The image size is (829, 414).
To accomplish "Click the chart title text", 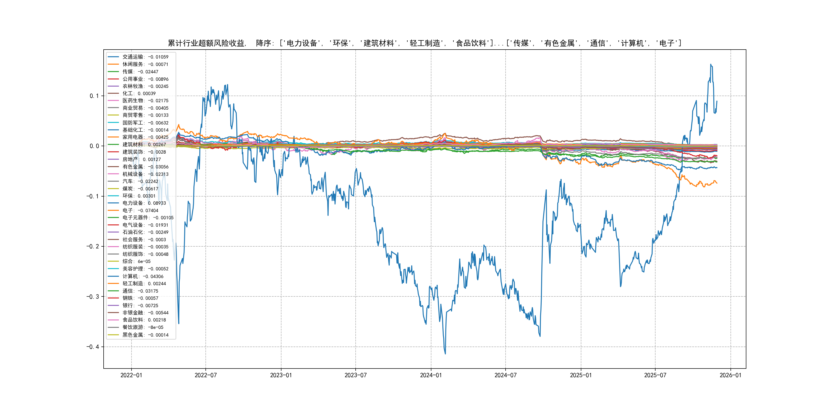I will pyautogui.click(x=424, y=43).
